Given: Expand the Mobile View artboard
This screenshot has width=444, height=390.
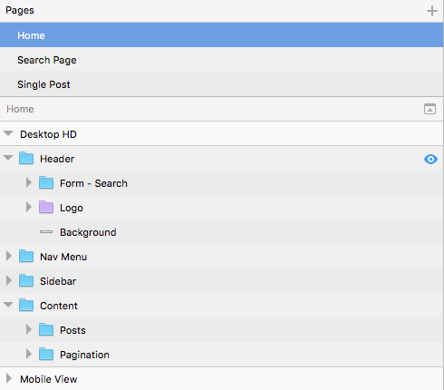Looking at the screenshot, I should click(x=9, y=378).
